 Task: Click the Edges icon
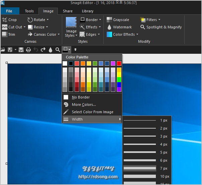pos(82,34)
